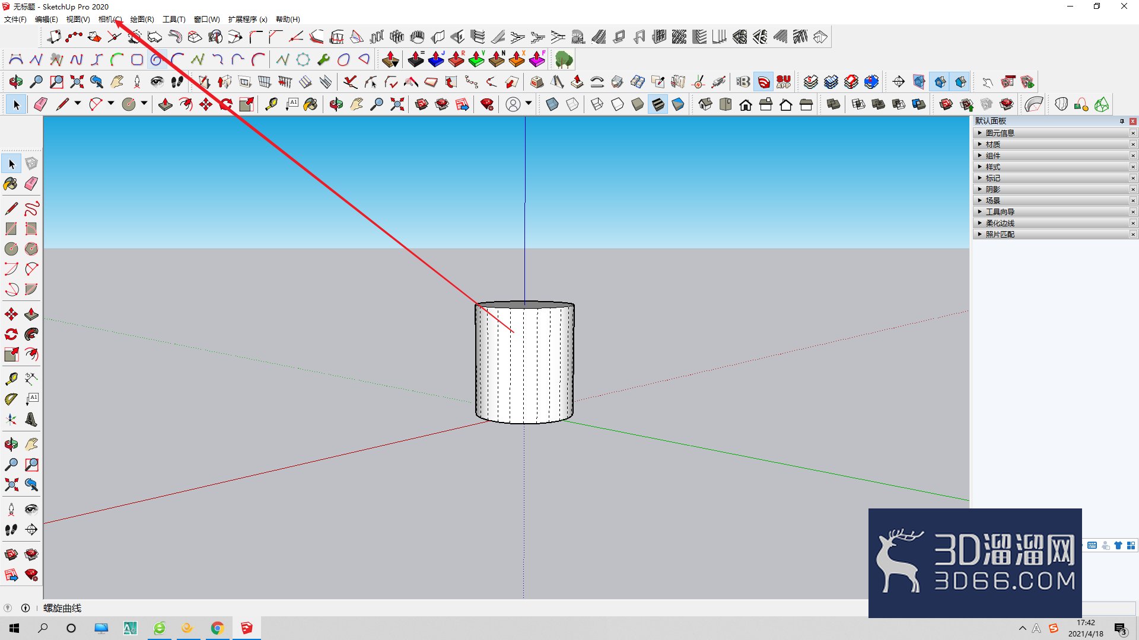Open the 文件(F) menu
Screen dimensions: 1139x640
click(x=15, y=20)
